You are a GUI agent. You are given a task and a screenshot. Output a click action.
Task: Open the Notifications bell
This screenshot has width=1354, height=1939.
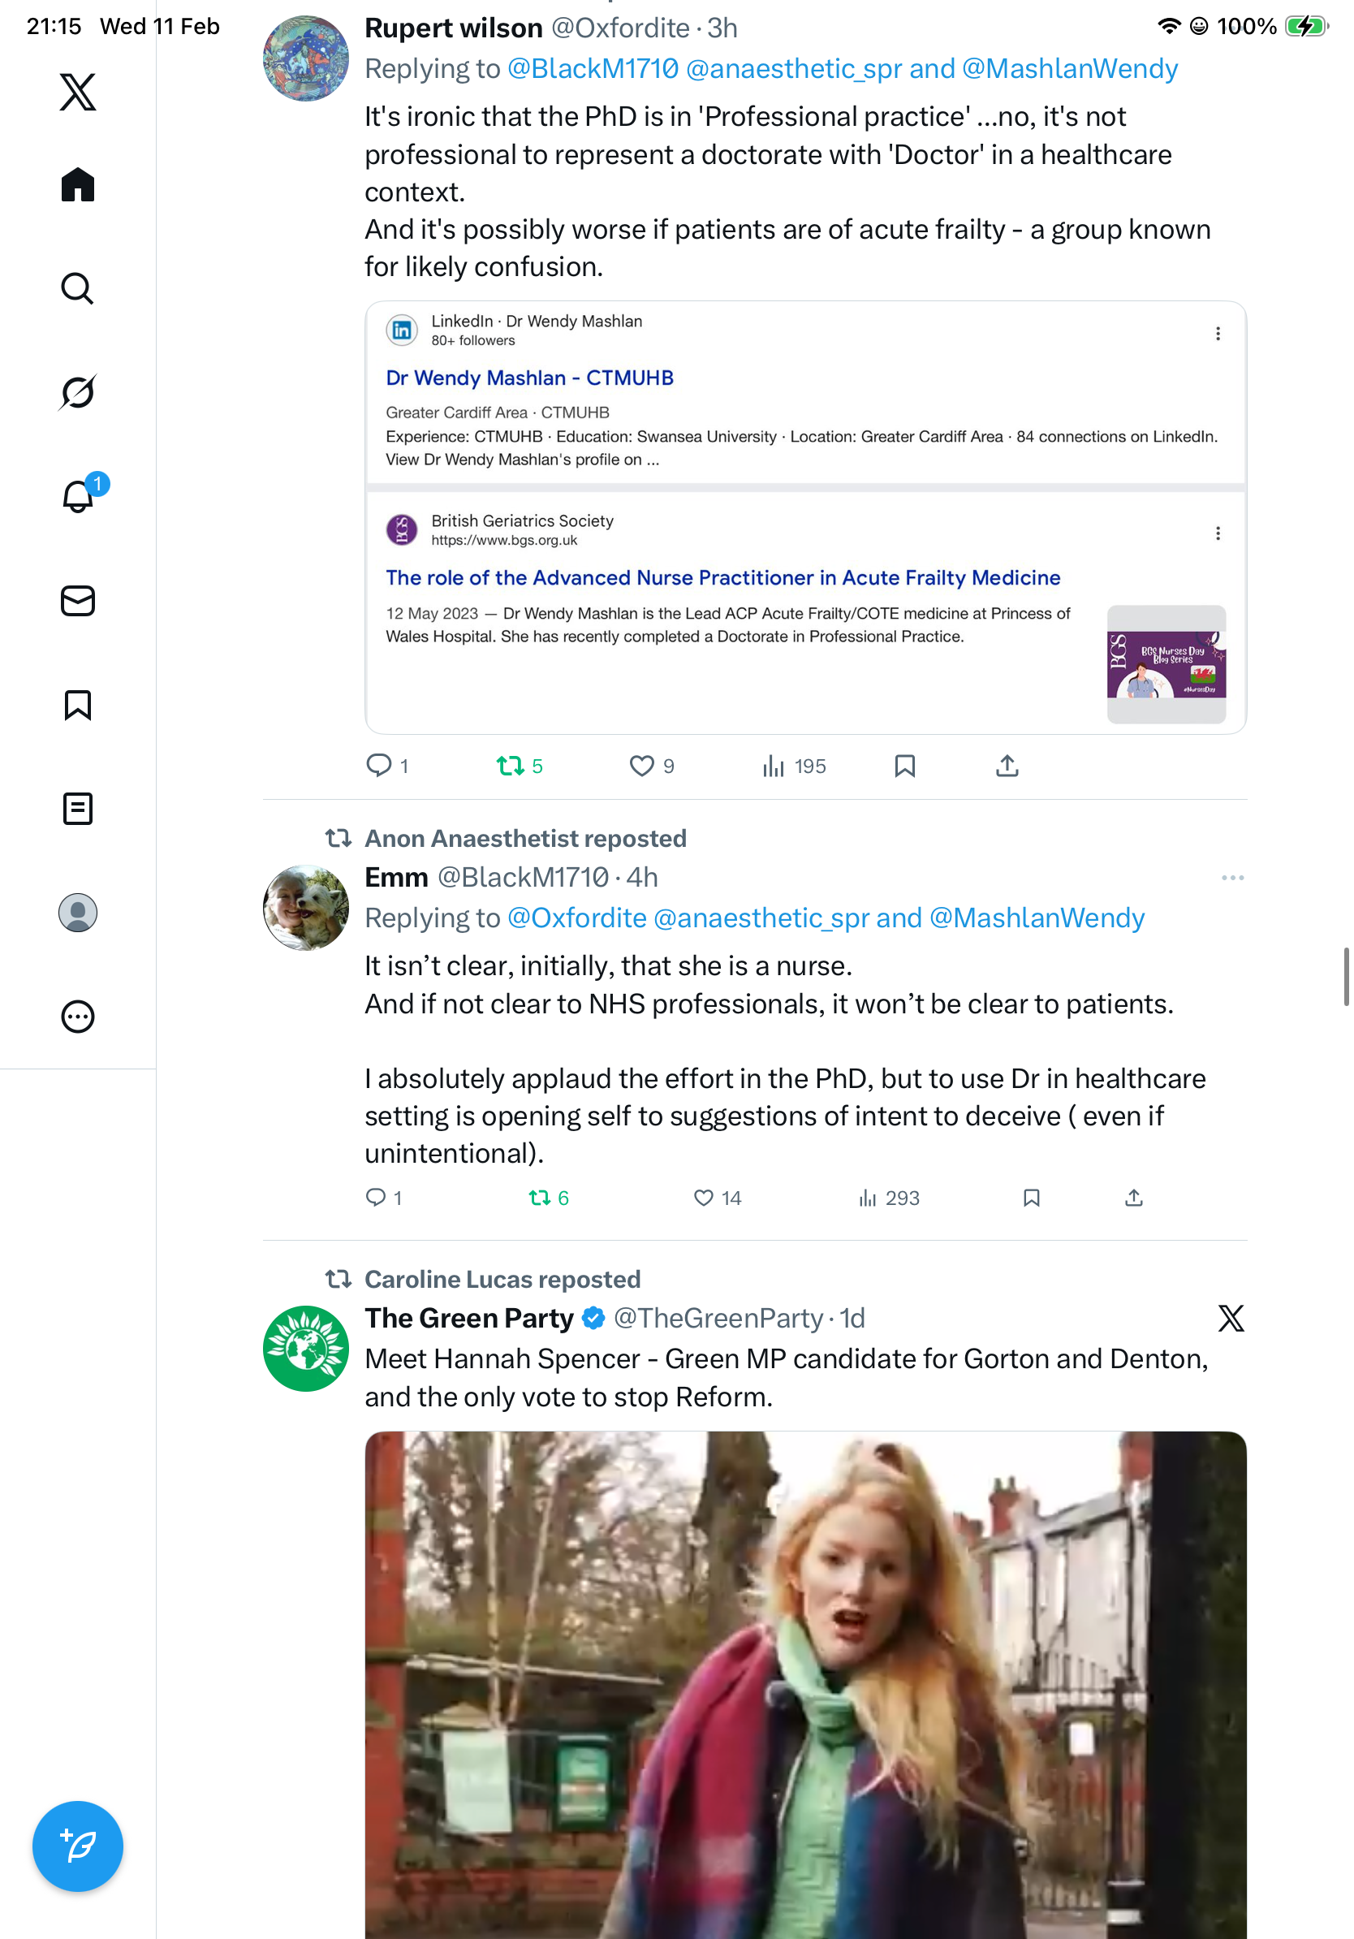78,496
